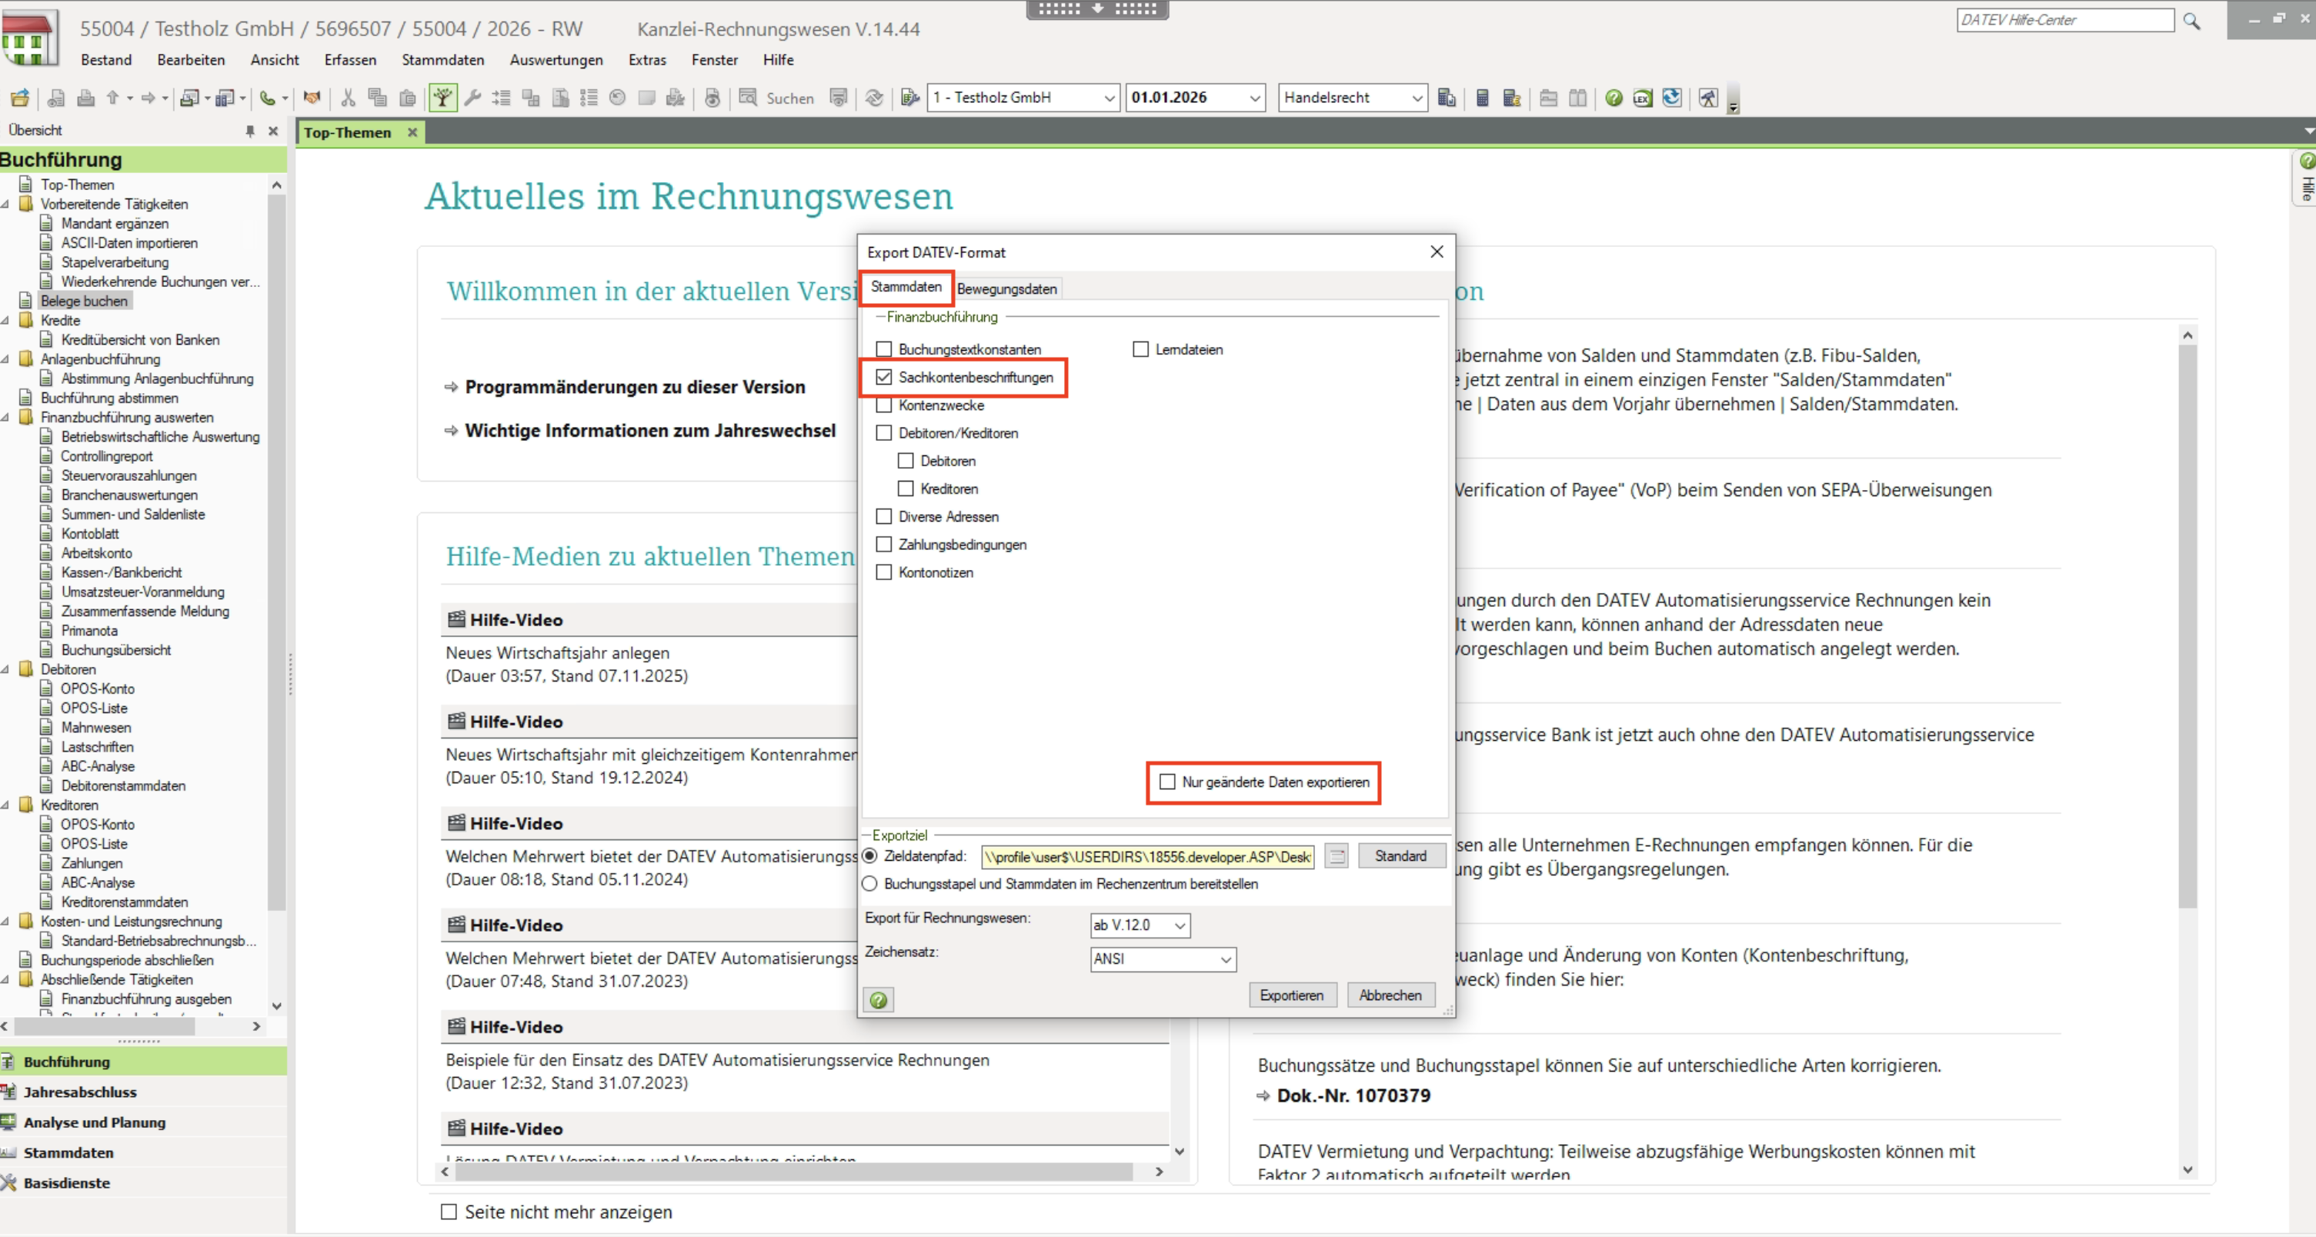
Task: Open Programmänderungen zu dieser Version link
Action: pos(635,388)
